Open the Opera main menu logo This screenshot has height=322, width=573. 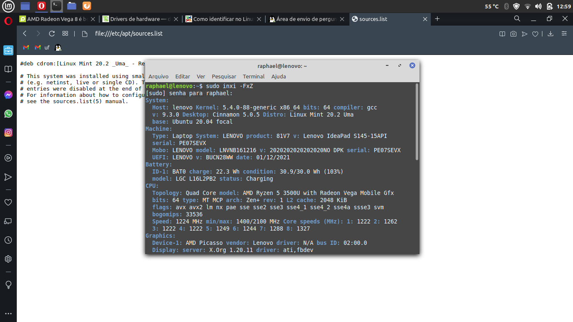point(8,21)
